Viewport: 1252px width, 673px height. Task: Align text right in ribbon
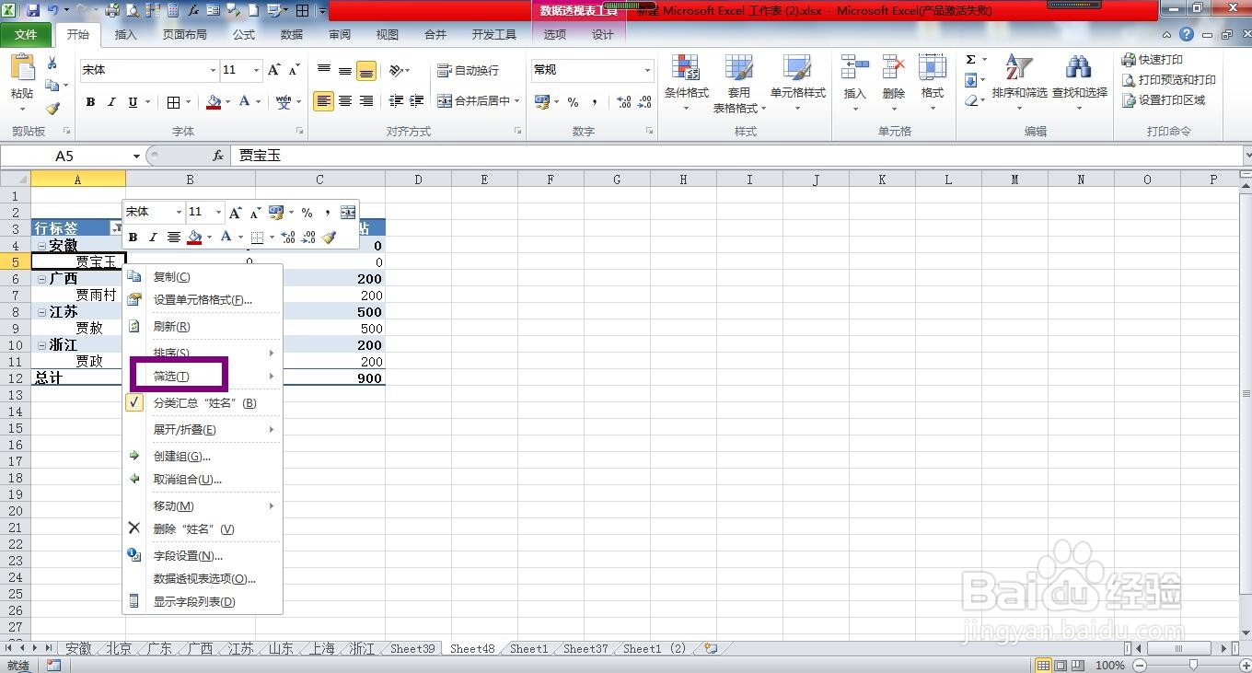coord(366,101)
